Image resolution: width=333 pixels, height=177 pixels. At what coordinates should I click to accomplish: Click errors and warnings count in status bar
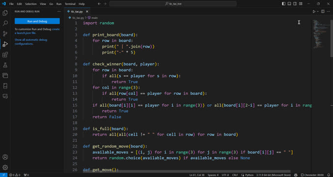coord(15,175)
